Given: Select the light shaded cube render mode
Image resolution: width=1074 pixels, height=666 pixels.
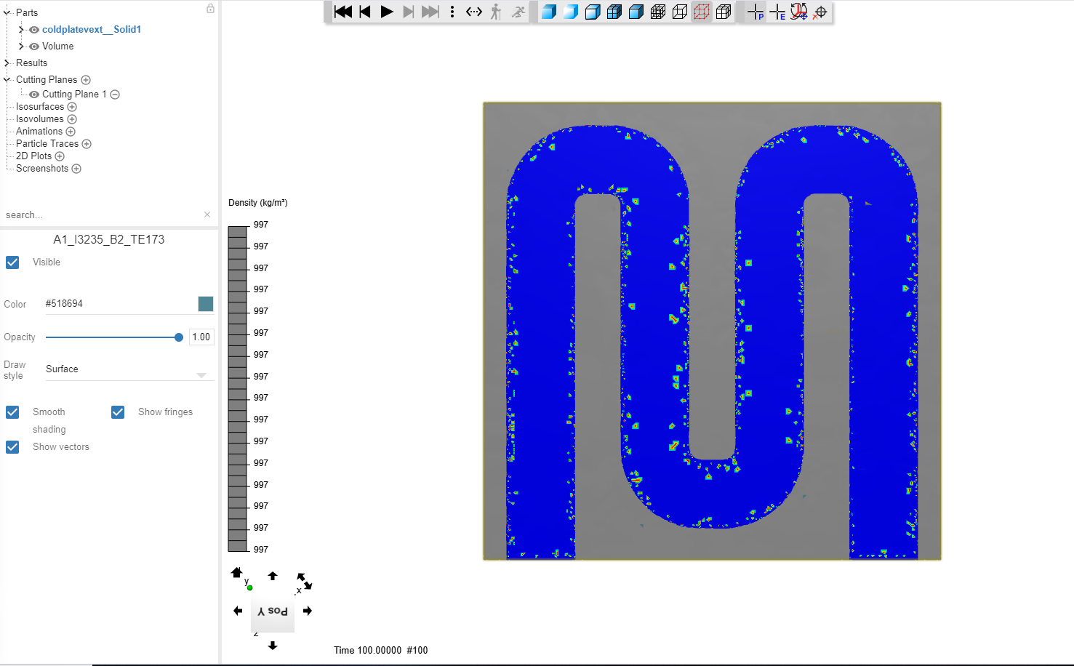Looking at the screenshot, I should click(571, 12).
